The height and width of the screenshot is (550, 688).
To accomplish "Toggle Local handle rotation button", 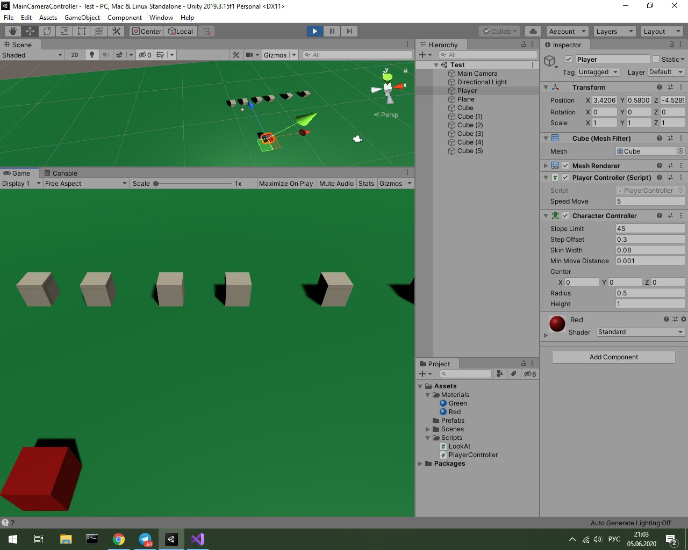I will pos(181,31).
